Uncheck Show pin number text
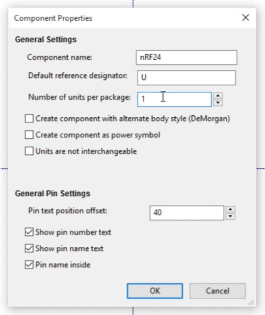 click(x=29, y=232)
